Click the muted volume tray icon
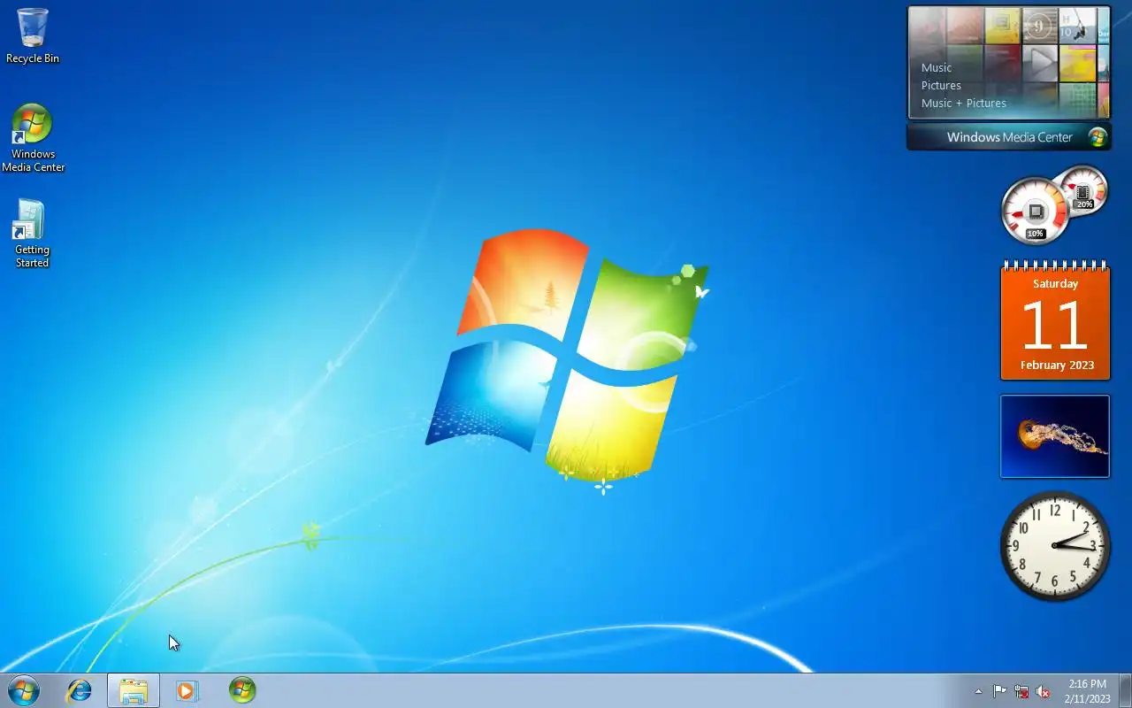This screenshot has width=1132, height=708. coord(1044,691)
